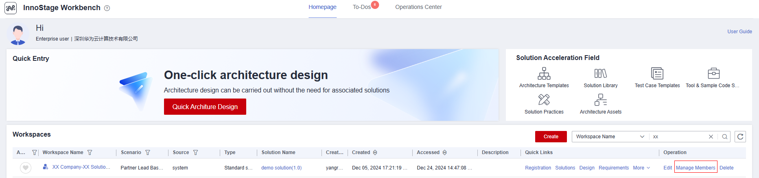The width and height of the screenshot is (759, 178).
Task: Click the Chinese company name text
Action: point(106,39)
